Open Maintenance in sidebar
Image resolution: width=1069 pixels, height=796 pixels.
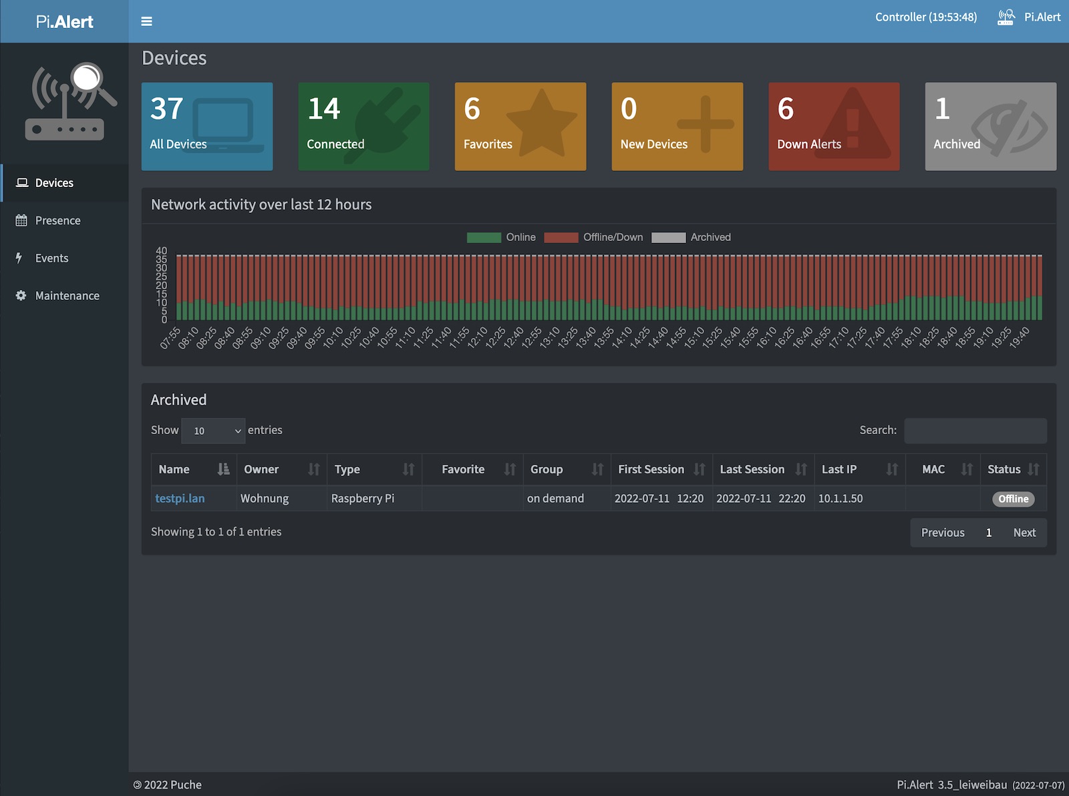[x=67, y=296]
